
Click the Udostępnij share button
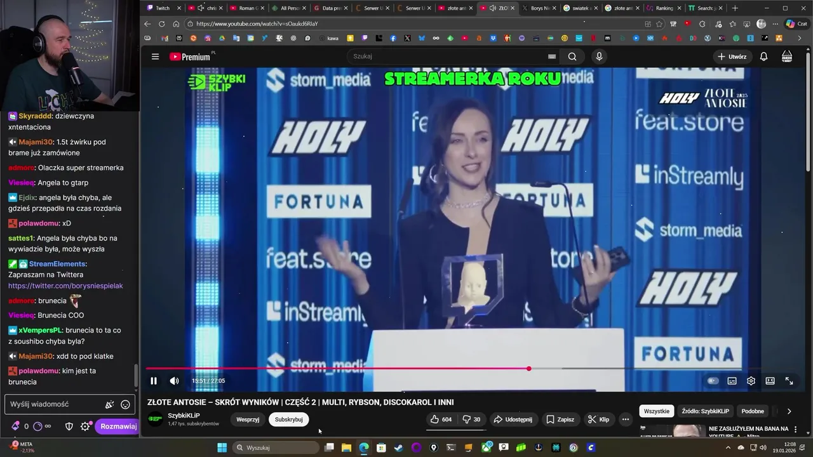[513, 420]
